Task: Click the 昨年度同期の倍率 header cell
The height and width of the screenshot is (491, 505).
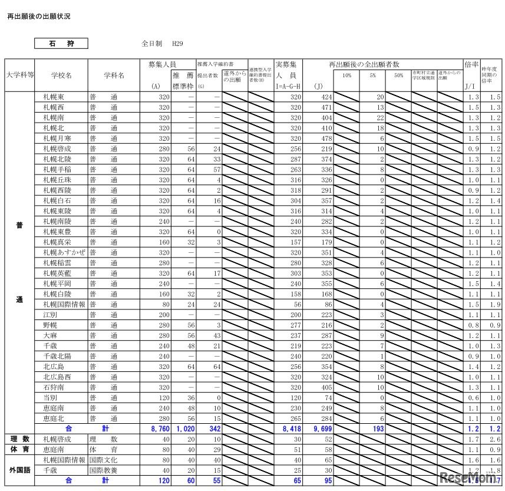Action: [x=491, y=75]
